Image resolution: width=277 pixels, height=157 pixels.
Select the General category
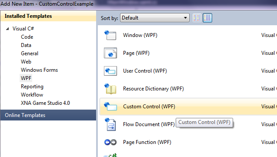(30, 53)
